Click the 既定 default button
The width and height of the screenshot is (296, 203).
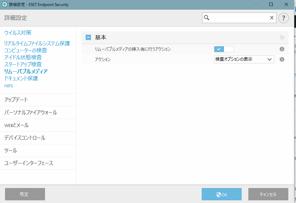(25, 194)
